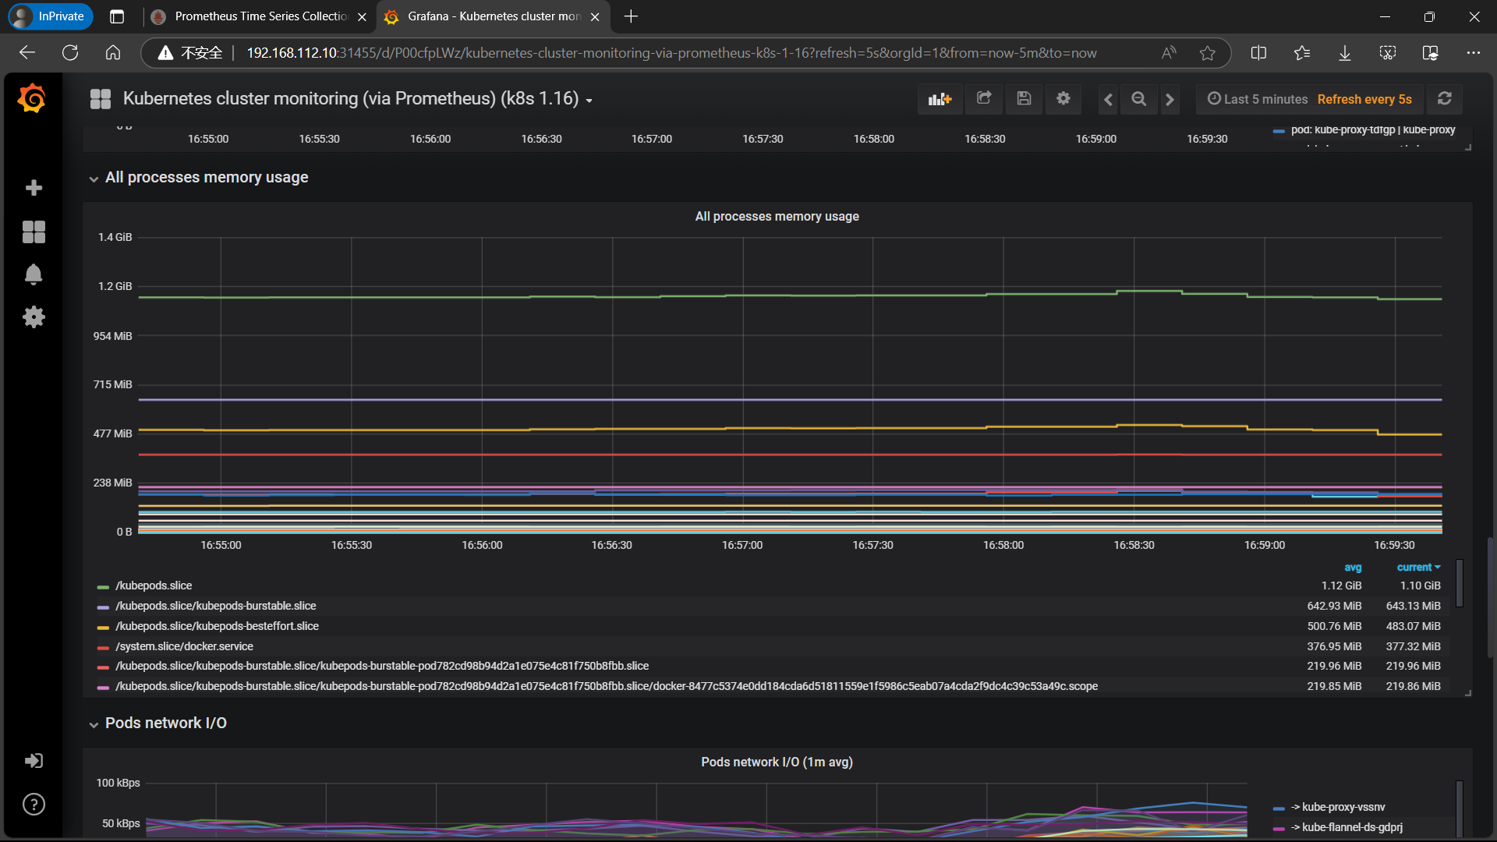Click the Add panel toolbar icon

[x=940, y=99]
